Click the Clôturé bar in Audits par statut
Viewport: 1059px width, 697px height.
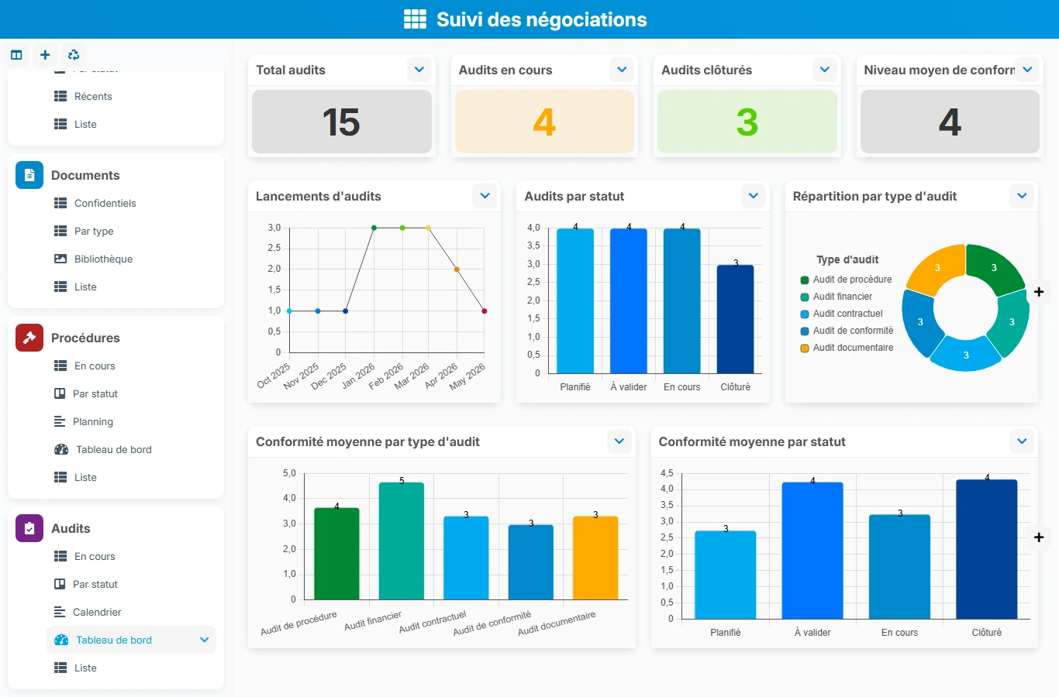(x=735, y=319)
